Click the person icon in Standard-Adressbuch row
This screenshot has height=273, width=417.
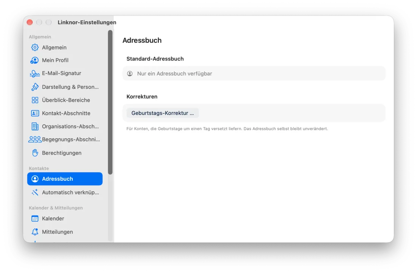[x=130, y=73]
